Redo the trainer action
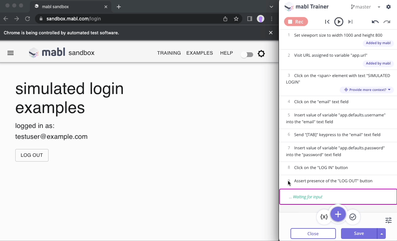The image size is (397, 241). [x=387, y=22]
